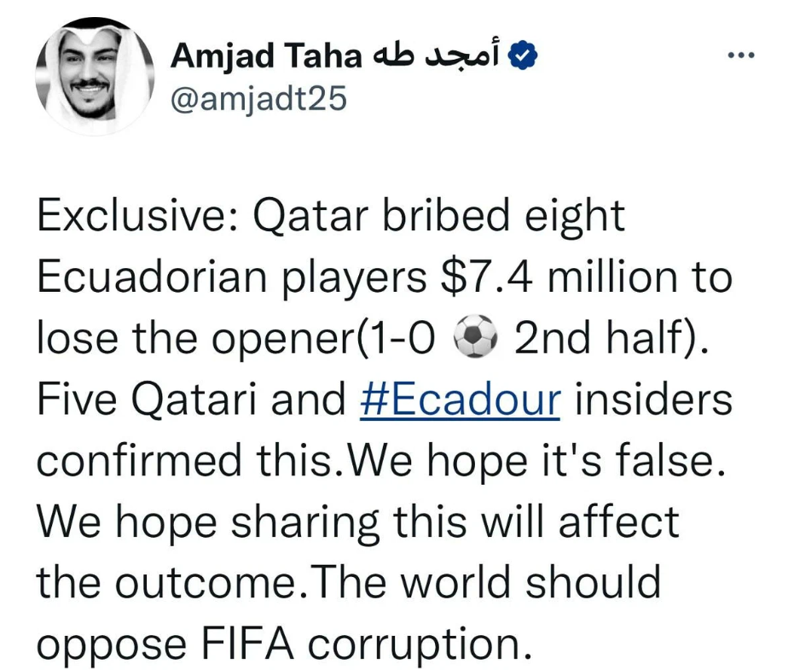The image size is (794, 670).
Task: Click "We hope sharing this will affect" line
Action: pyautogui.click(x=357, y=522)
